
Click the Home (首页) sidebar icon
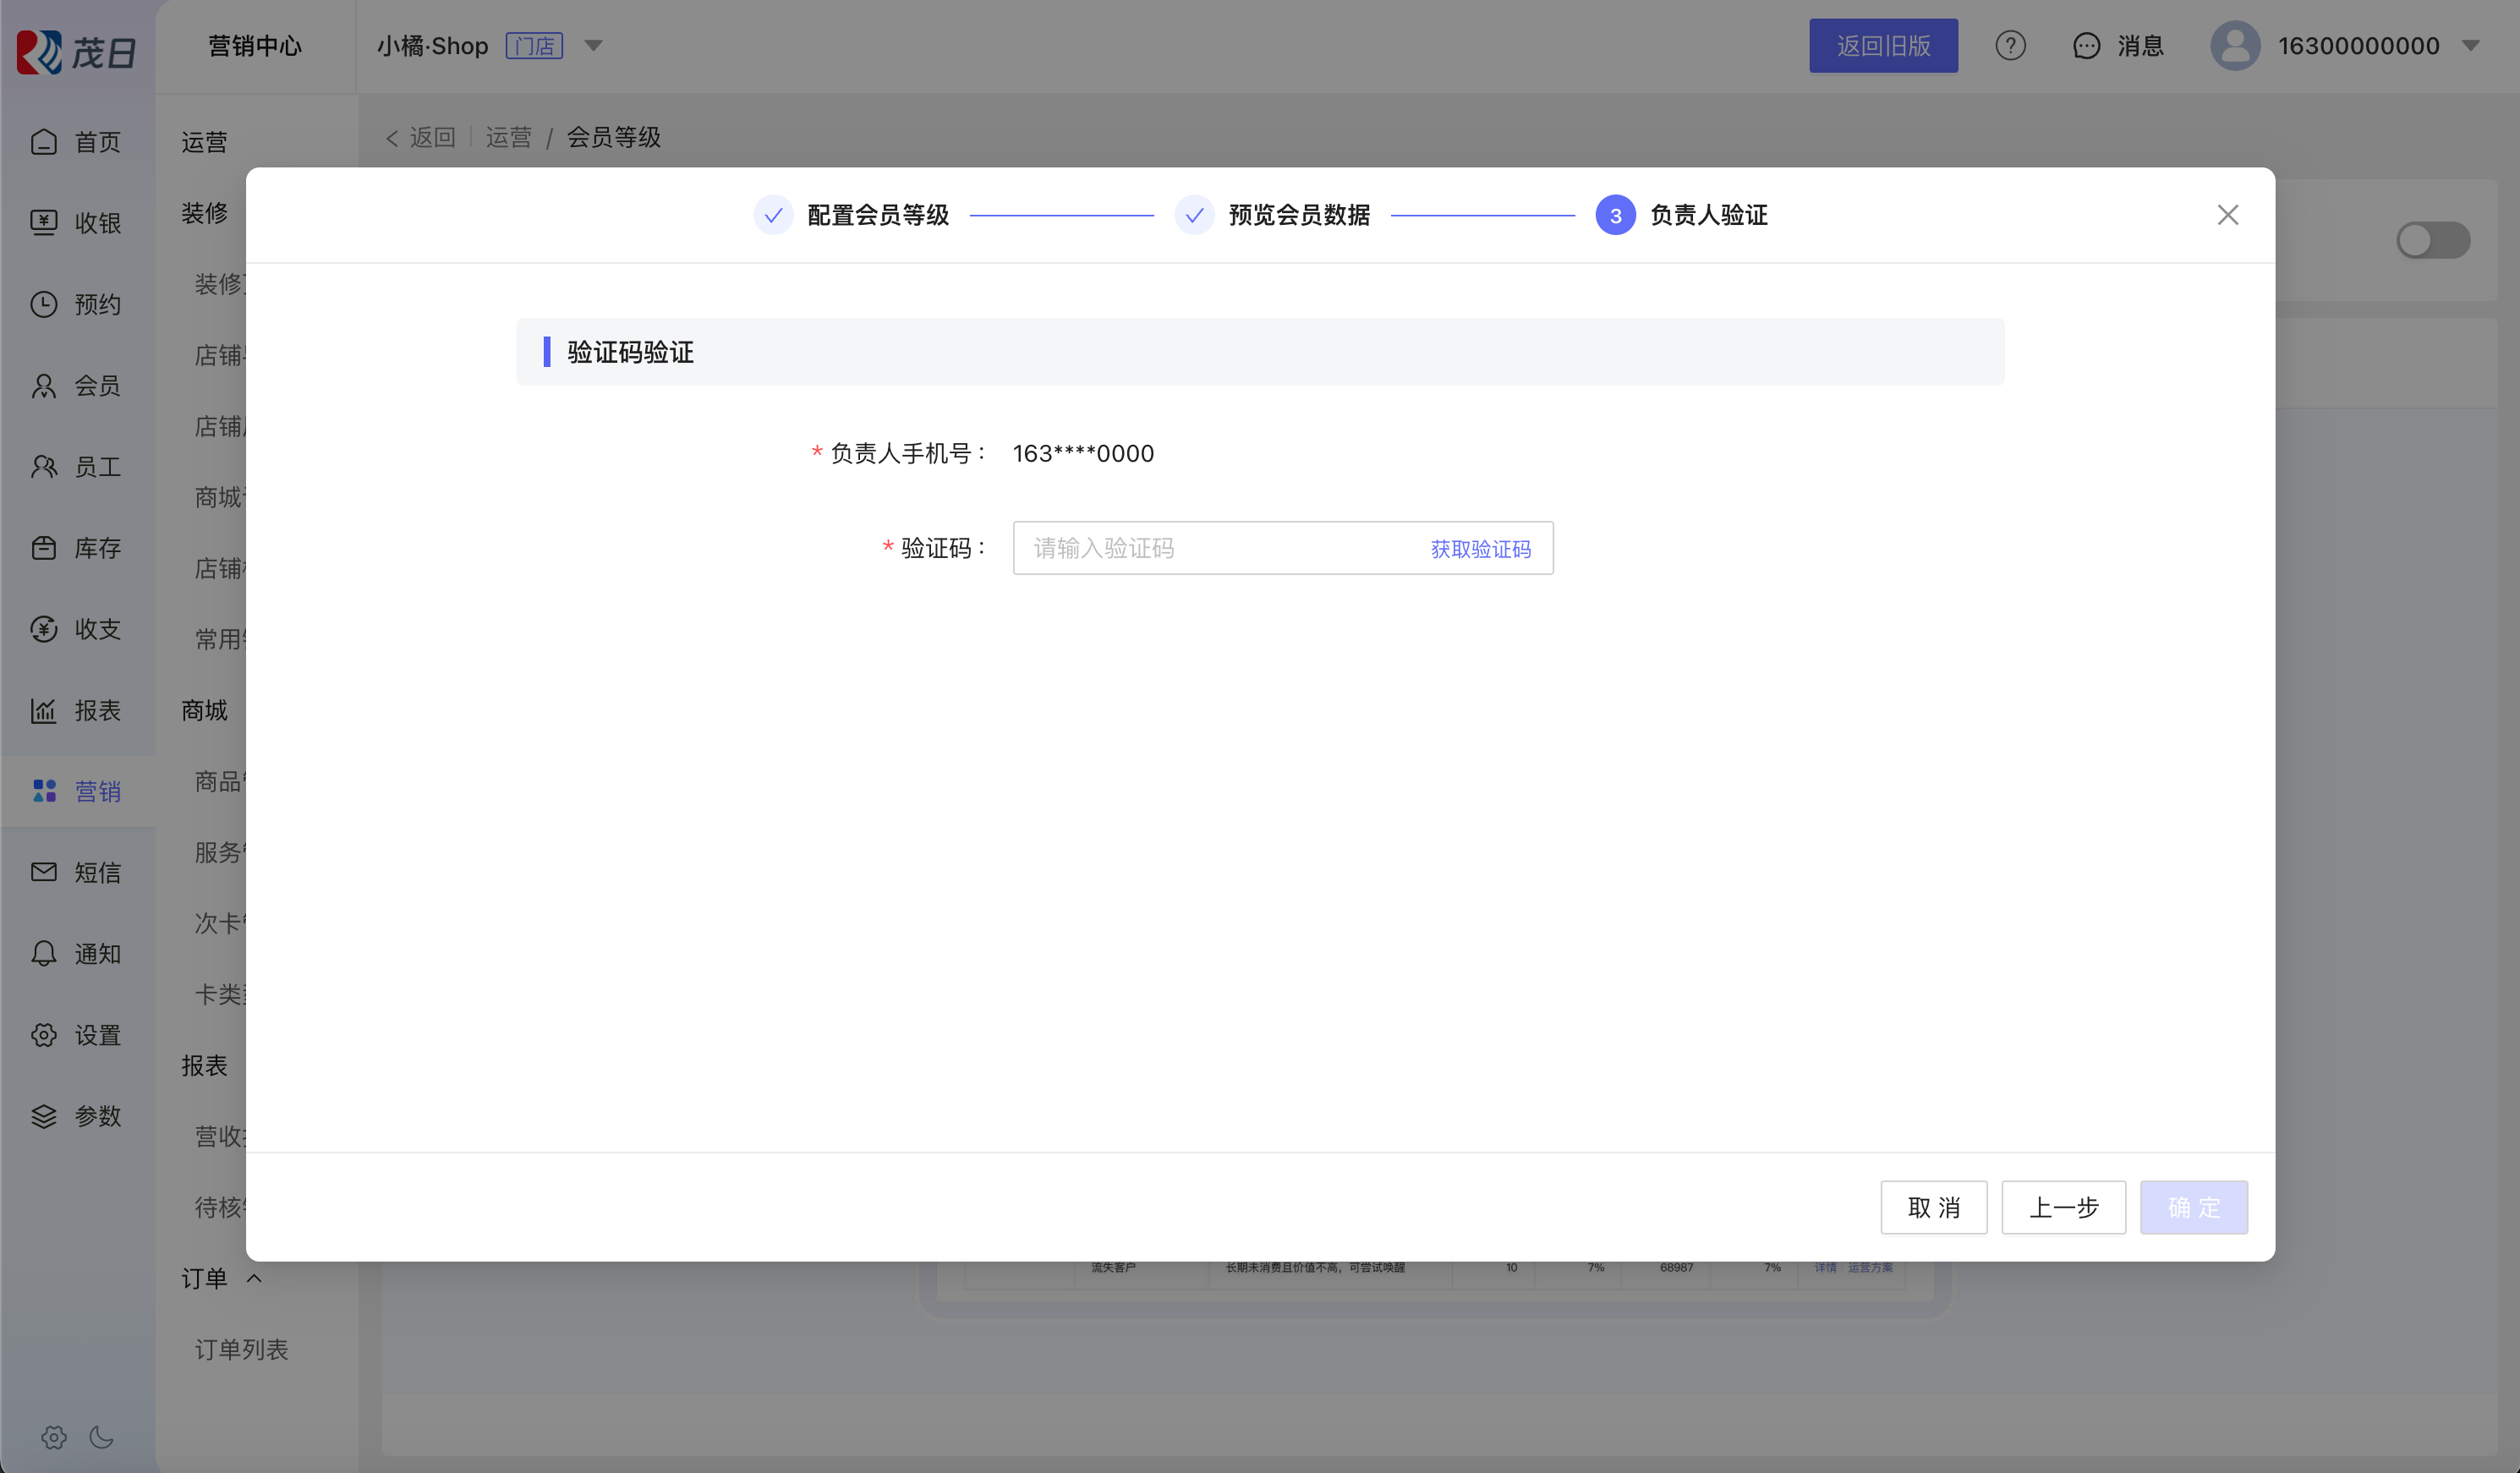(x=44, y=142)
